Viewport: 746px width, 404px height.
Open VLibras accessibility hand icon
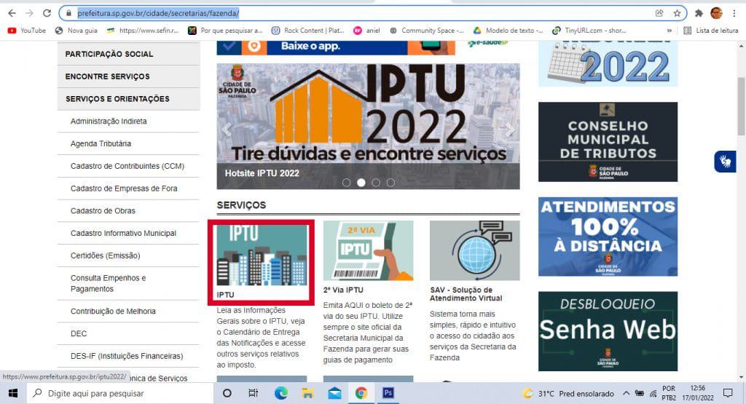coord(725,162)
